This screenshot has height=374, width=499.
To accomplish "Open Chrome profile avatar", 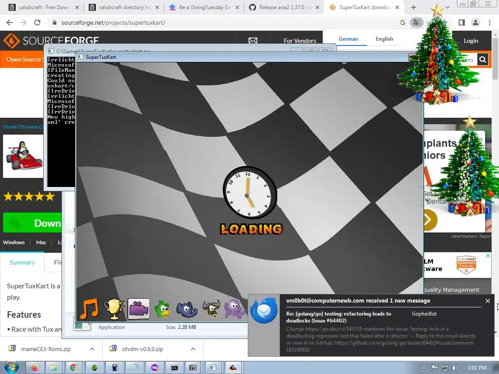I will coord(476,23).
